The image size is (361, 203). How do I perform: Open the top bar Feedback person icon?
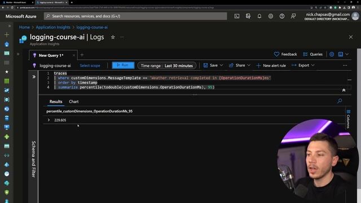point(293,16)
